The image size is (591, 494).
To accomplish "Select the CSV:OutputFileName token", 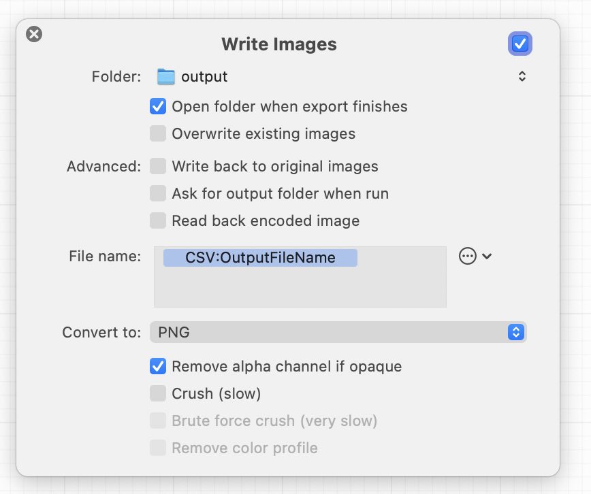I will [260, 258].
